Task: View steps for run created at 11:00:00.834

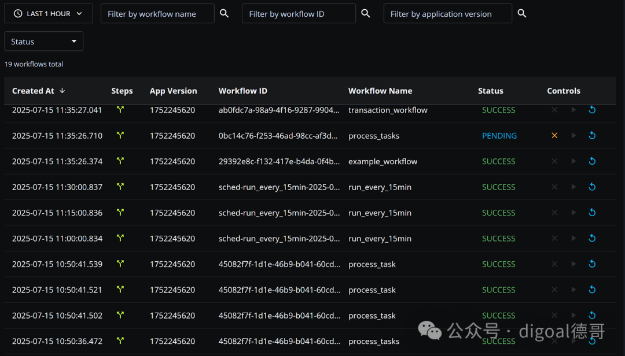Action: tap(120, 238)
